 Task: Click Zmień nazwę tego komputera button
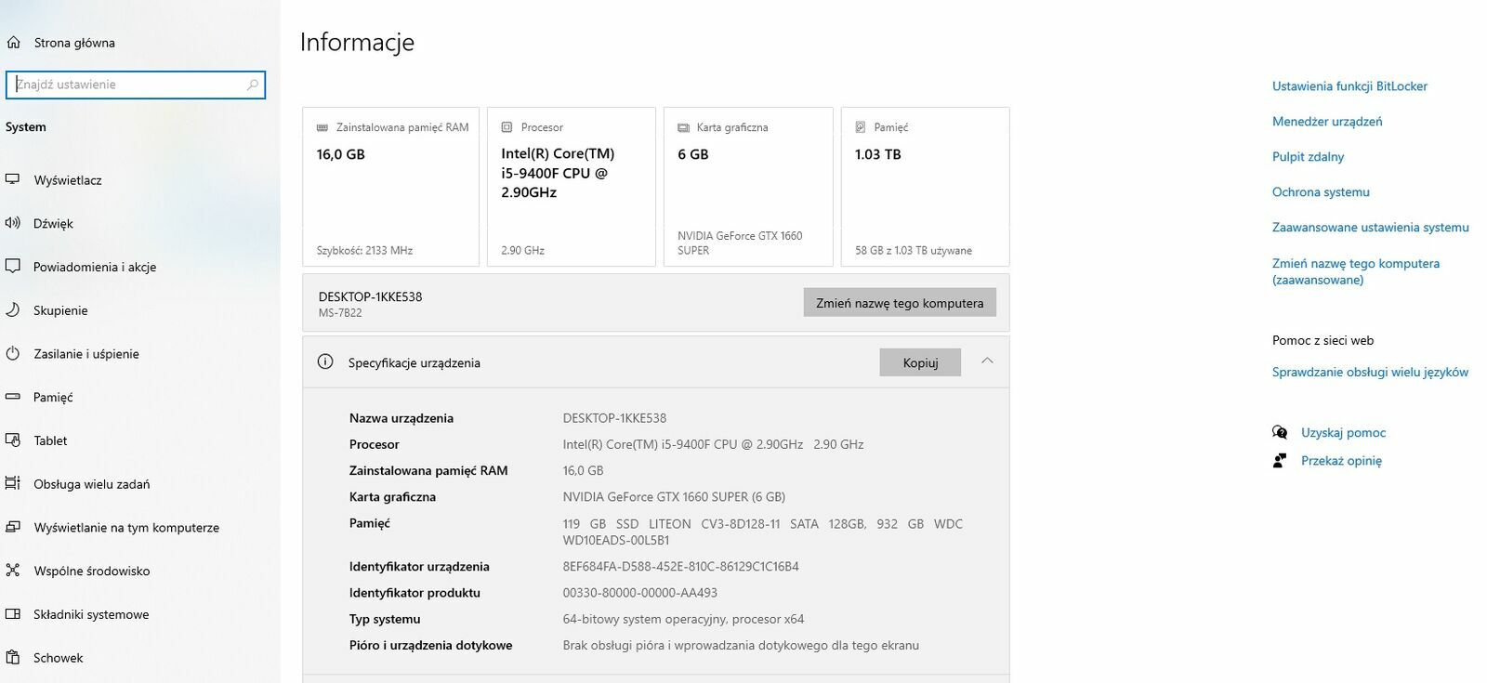[899, 303]
